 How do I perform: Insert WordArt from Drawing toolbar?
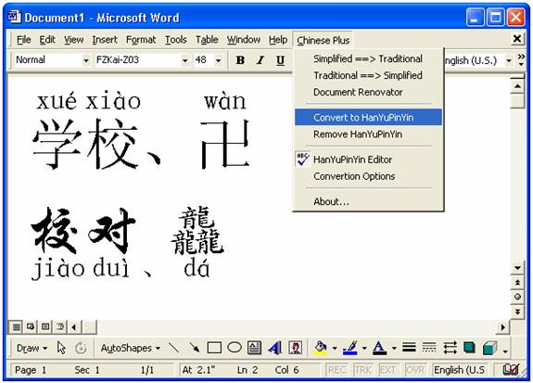pyautogui.click(x=274, y=348)
